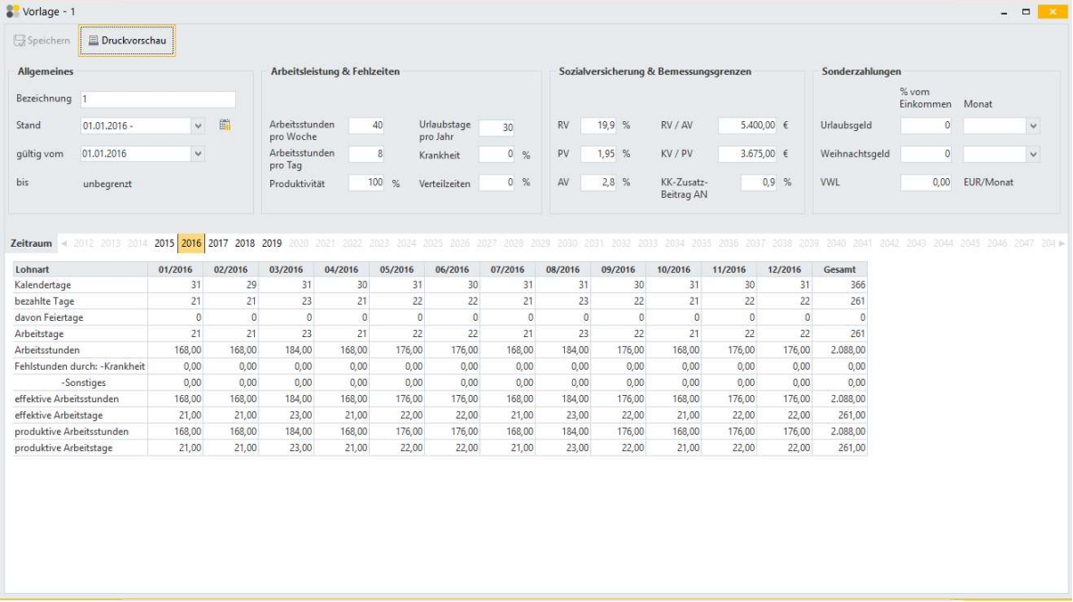Focus the Urlaubstage pro Jahr field

click(x=495, y=127)
